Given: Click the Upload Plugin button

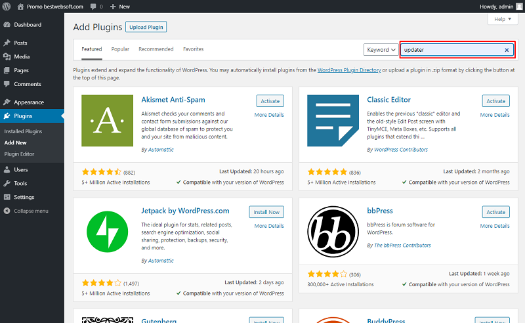Looking at the screenshot, I should (x=146, y=27).
